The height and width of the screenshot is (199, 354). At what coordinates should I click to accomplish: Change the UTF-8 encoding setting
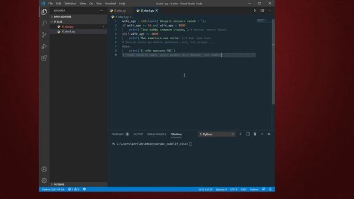pos(233,189)
